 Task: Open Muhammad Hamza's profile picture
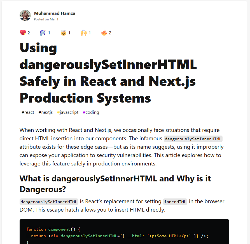(25, 16)
